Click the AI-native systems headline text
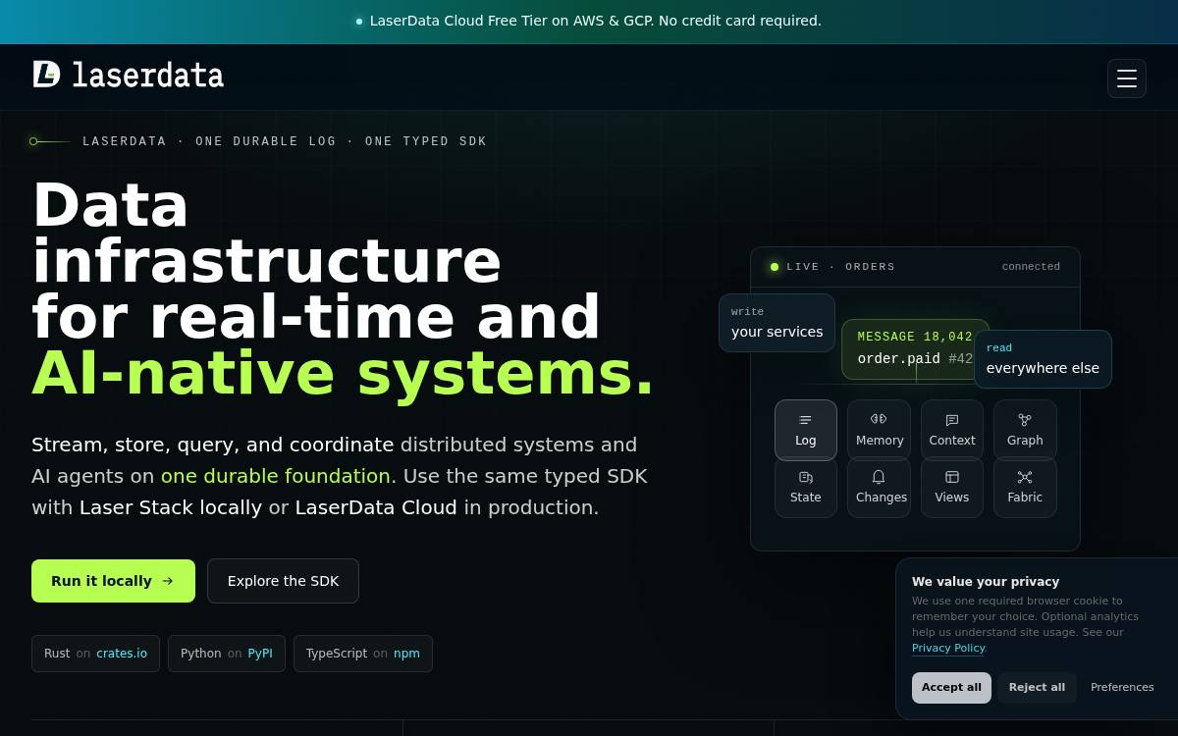Image resolution: width=1178 pixels, height=736 pixels. [343, 373]
